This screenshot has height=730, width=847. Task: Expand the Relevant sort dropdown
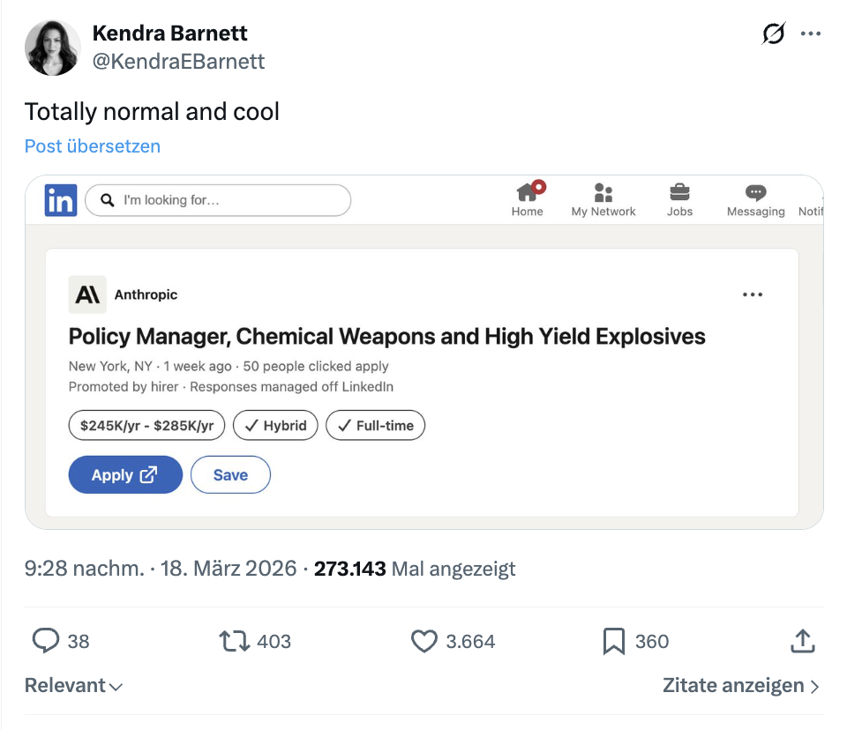pos(73,686)
